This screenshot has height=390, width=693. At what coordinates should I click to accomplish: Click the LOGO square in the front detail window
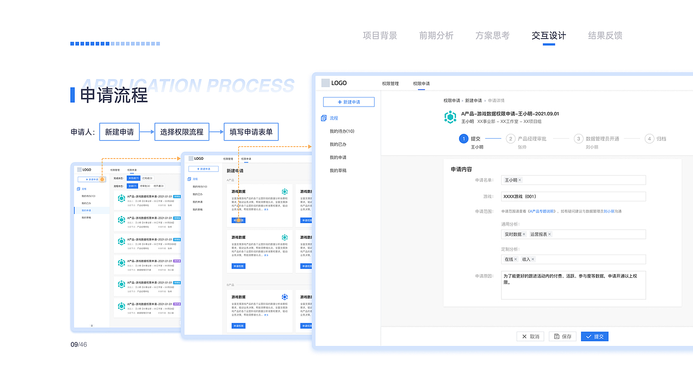click(x=325, y=83)
